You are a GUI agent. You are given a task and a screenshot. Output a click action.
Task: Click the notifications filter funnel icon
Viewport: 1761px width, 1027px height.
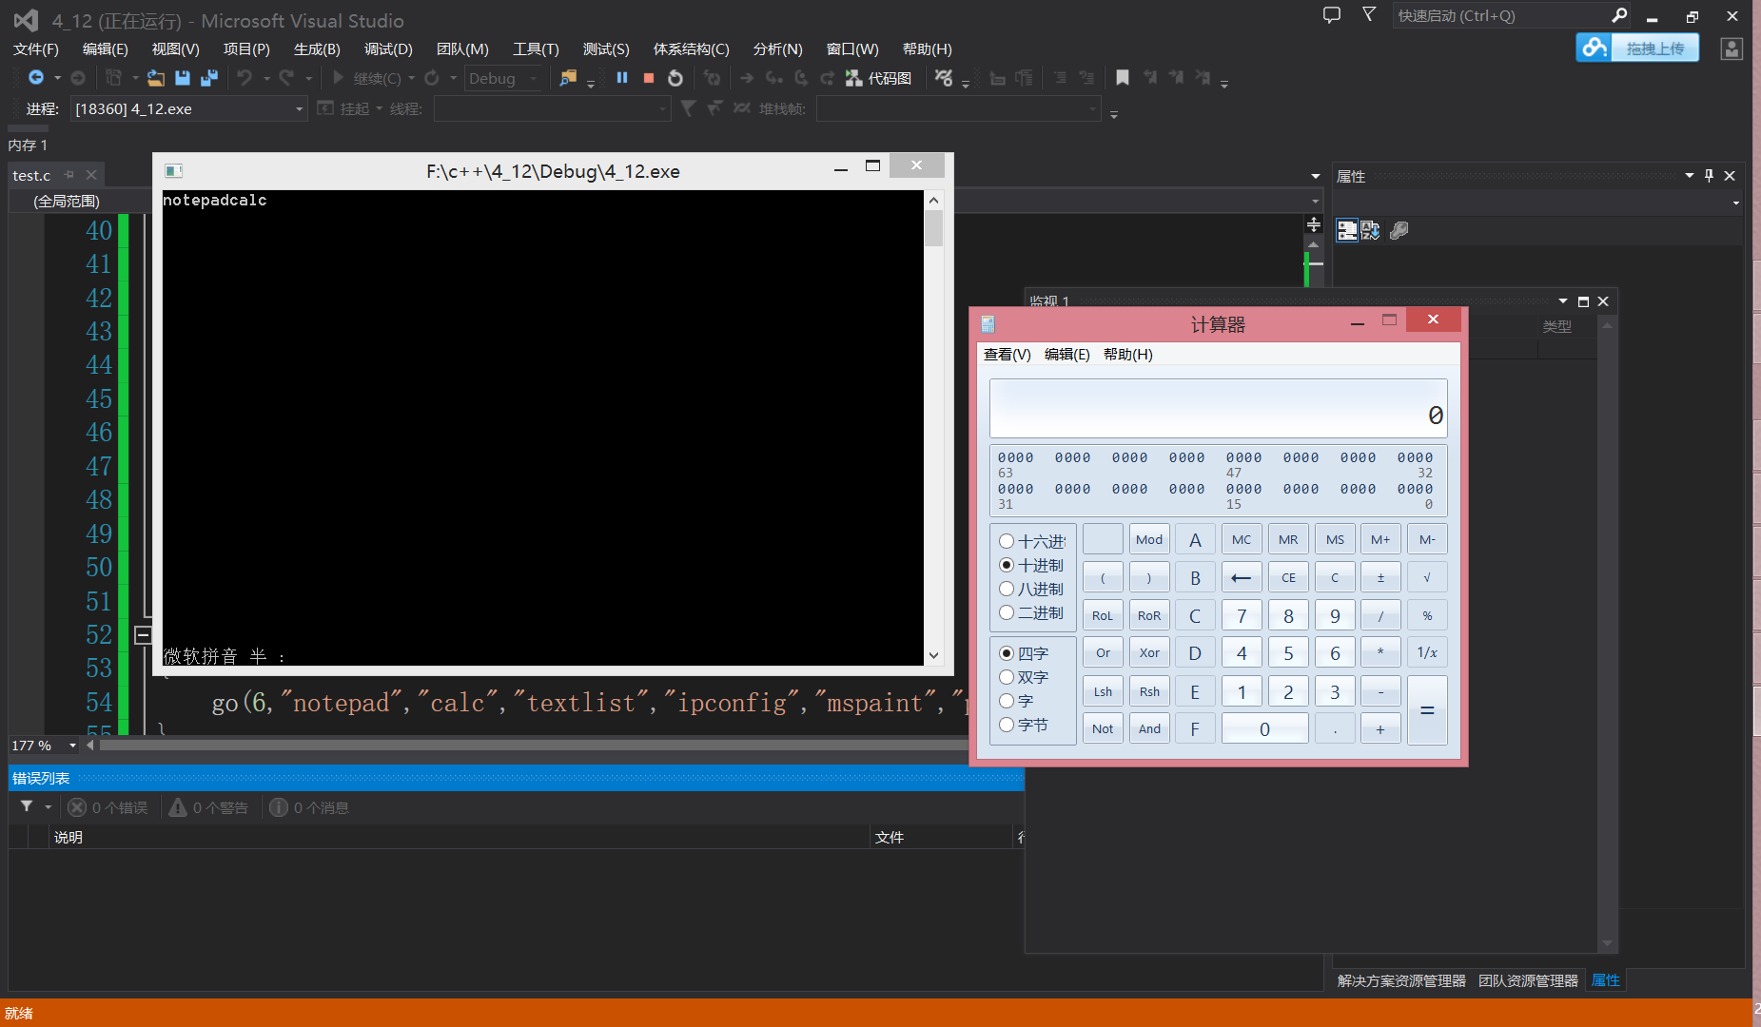[1369, 14]
